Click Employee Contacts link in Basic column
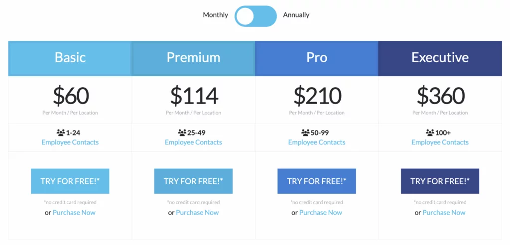The width and height of the screenshot is (510, 245). pyautogui.click(x=70, y=142)
